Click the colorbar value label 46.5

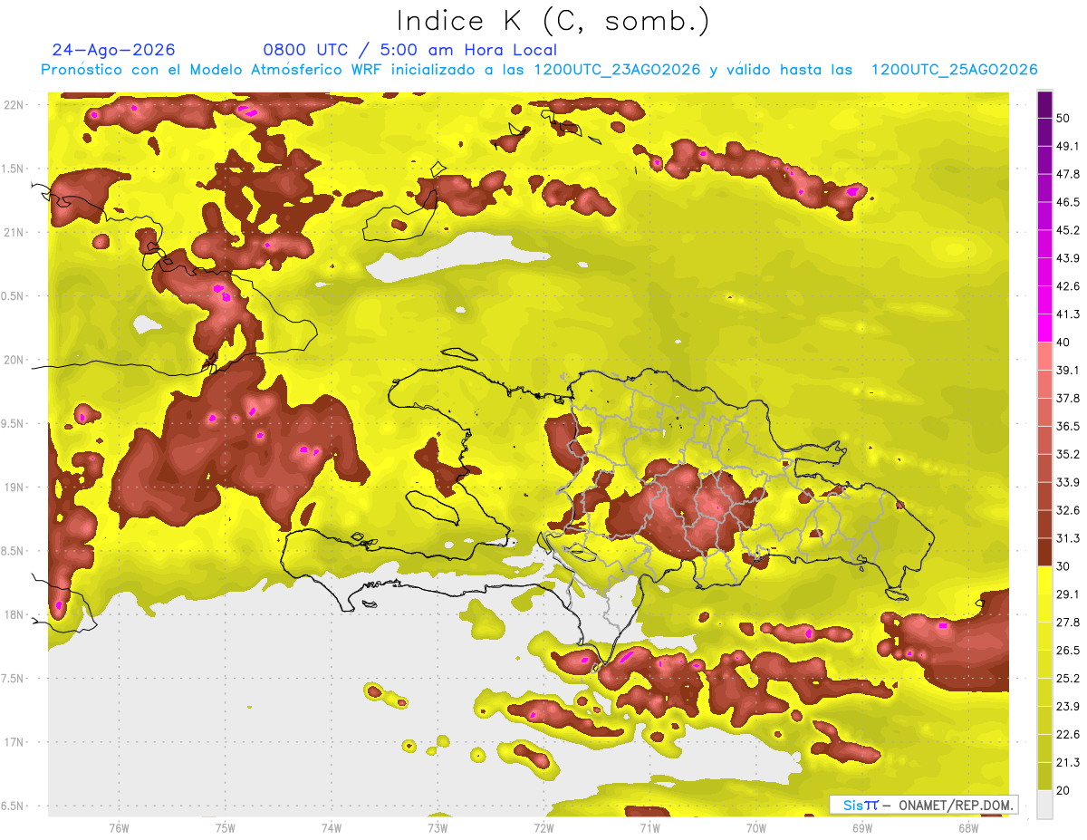coord(1068,202)
